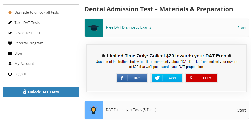This screenshot has width=251, height=121.
Task: Share using the Twitter tweet button
Action: [167, 78]
